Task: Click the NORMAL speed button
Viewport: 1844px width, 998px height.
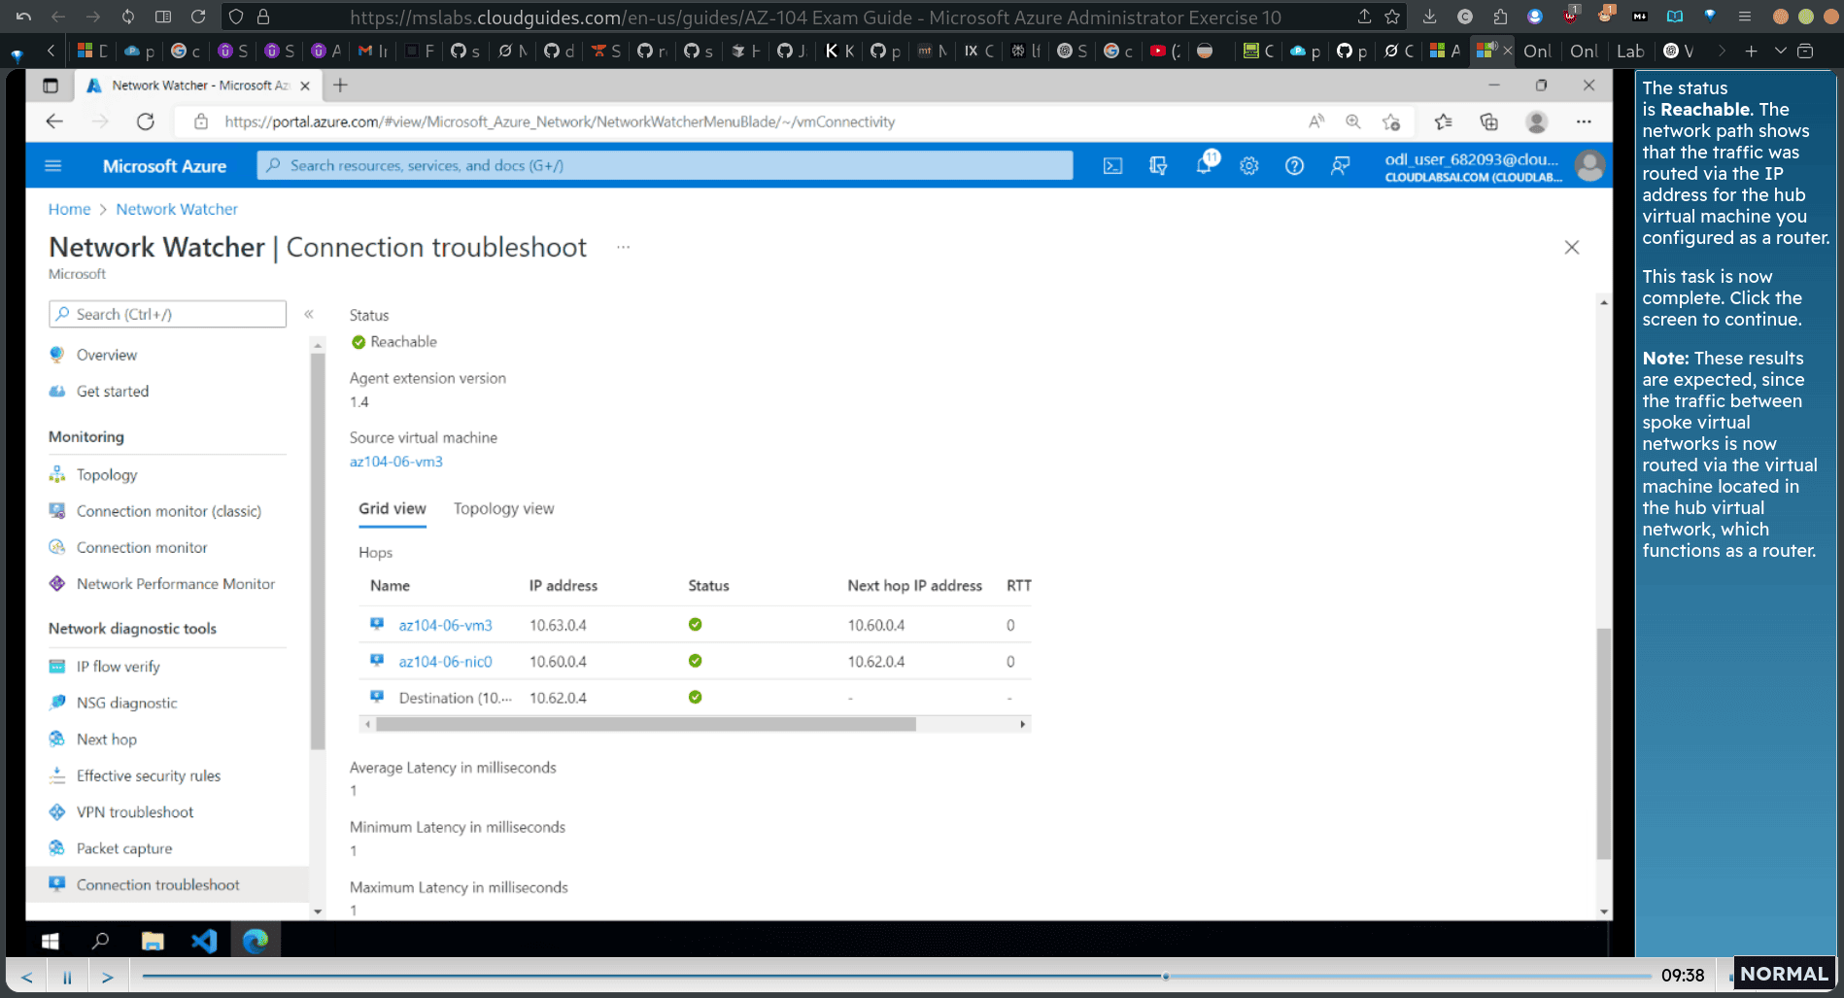Action: click(1784, 974)
